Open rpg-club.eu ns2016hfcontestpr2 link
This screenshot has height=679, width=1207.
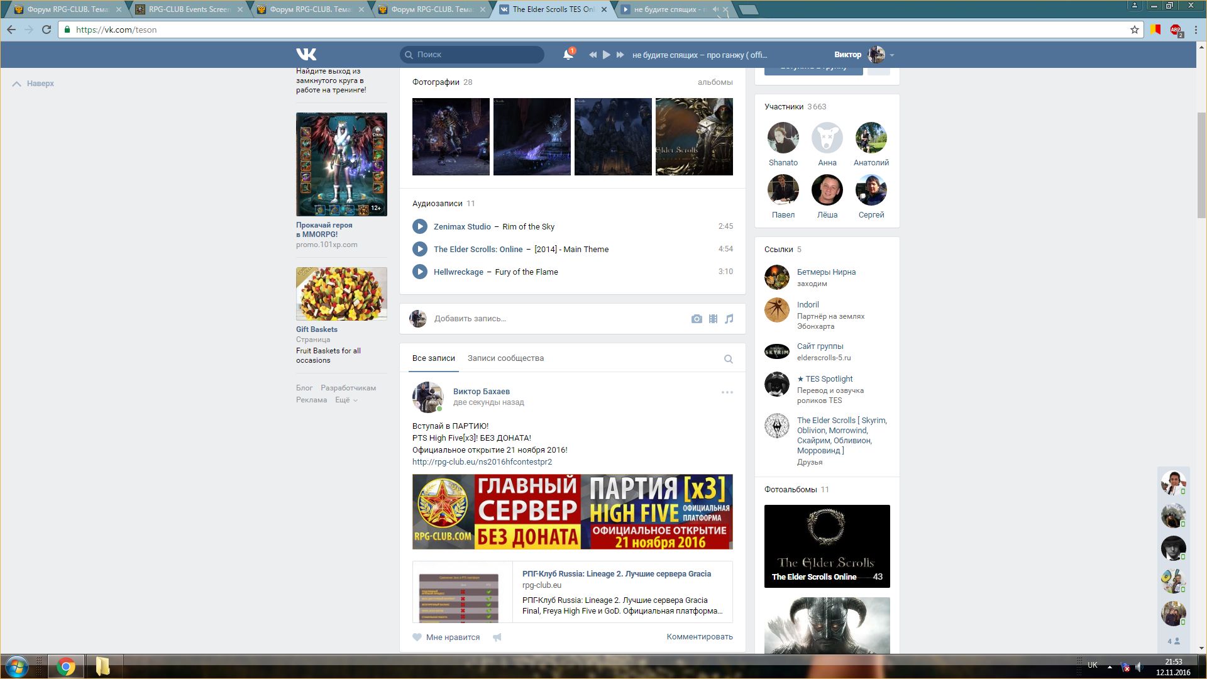coord(482,462)
